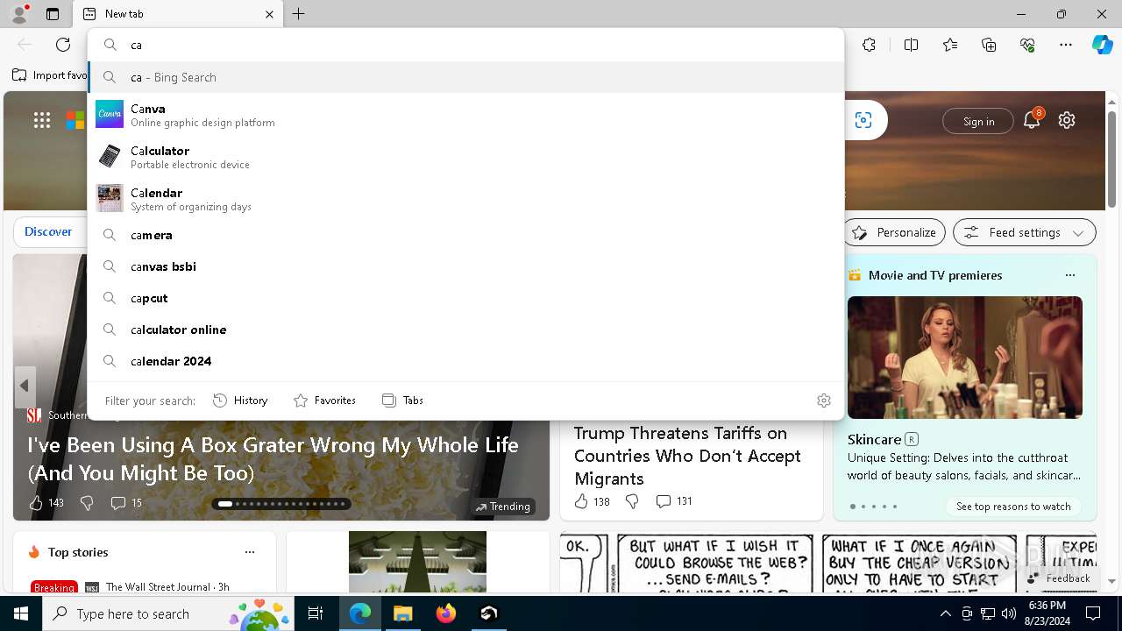Dislike the Box Grater article
Screen dimensions: 1122x631
(87, 503)
